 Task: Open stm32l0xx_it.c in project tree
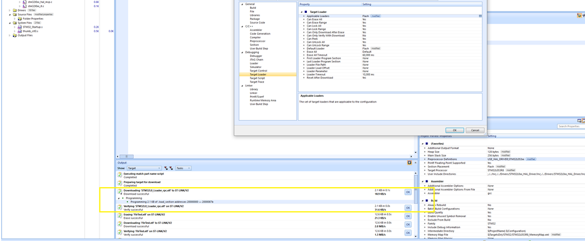pyautogui.click(x=36, y=6)
